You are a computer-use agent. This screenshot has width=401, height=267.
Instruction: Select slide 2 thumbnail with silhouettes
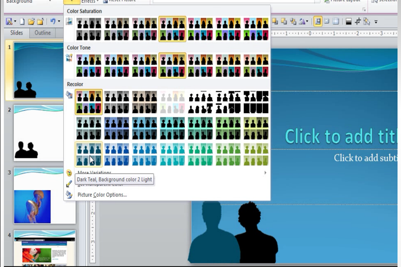click(x=38, y=133)
